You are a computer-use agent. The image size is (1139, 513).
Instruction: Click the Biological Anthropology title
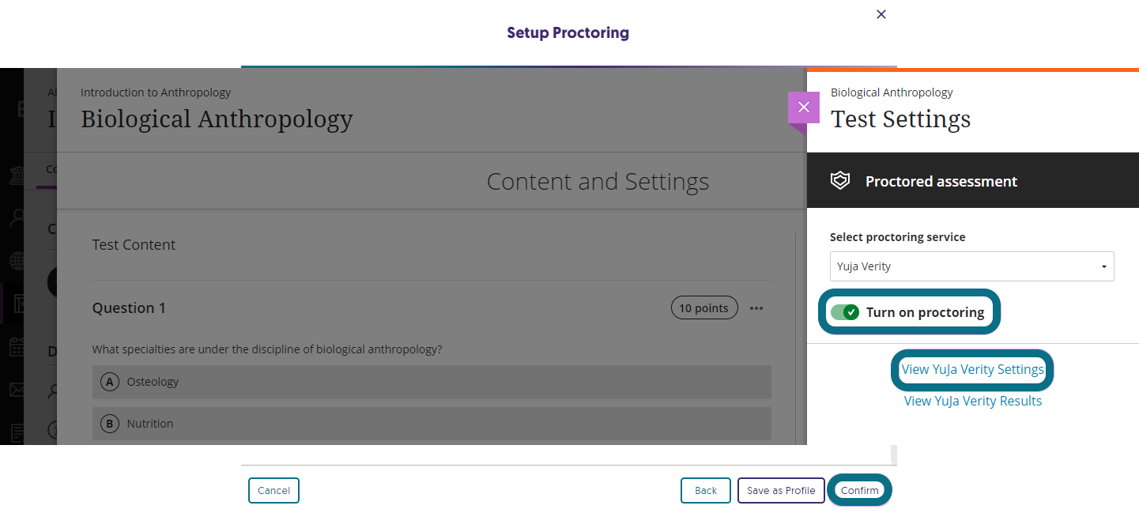[217, 119]
